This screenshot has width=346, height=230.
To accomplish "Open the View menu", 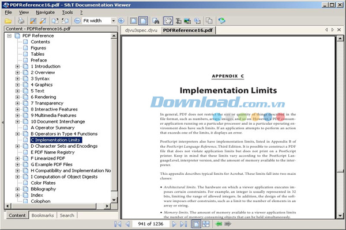I will (24, 12).
